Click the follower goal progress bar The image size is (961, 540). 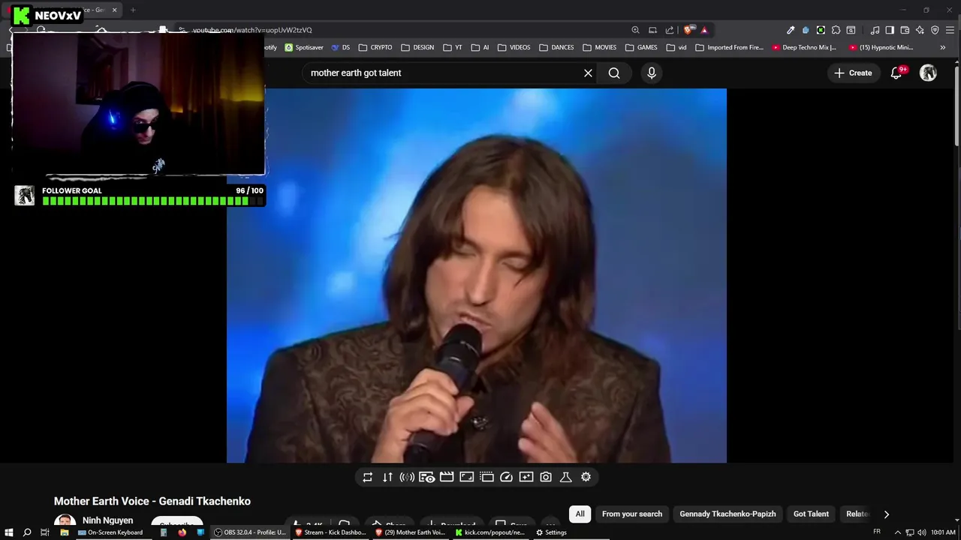click(x=153, y=201)
